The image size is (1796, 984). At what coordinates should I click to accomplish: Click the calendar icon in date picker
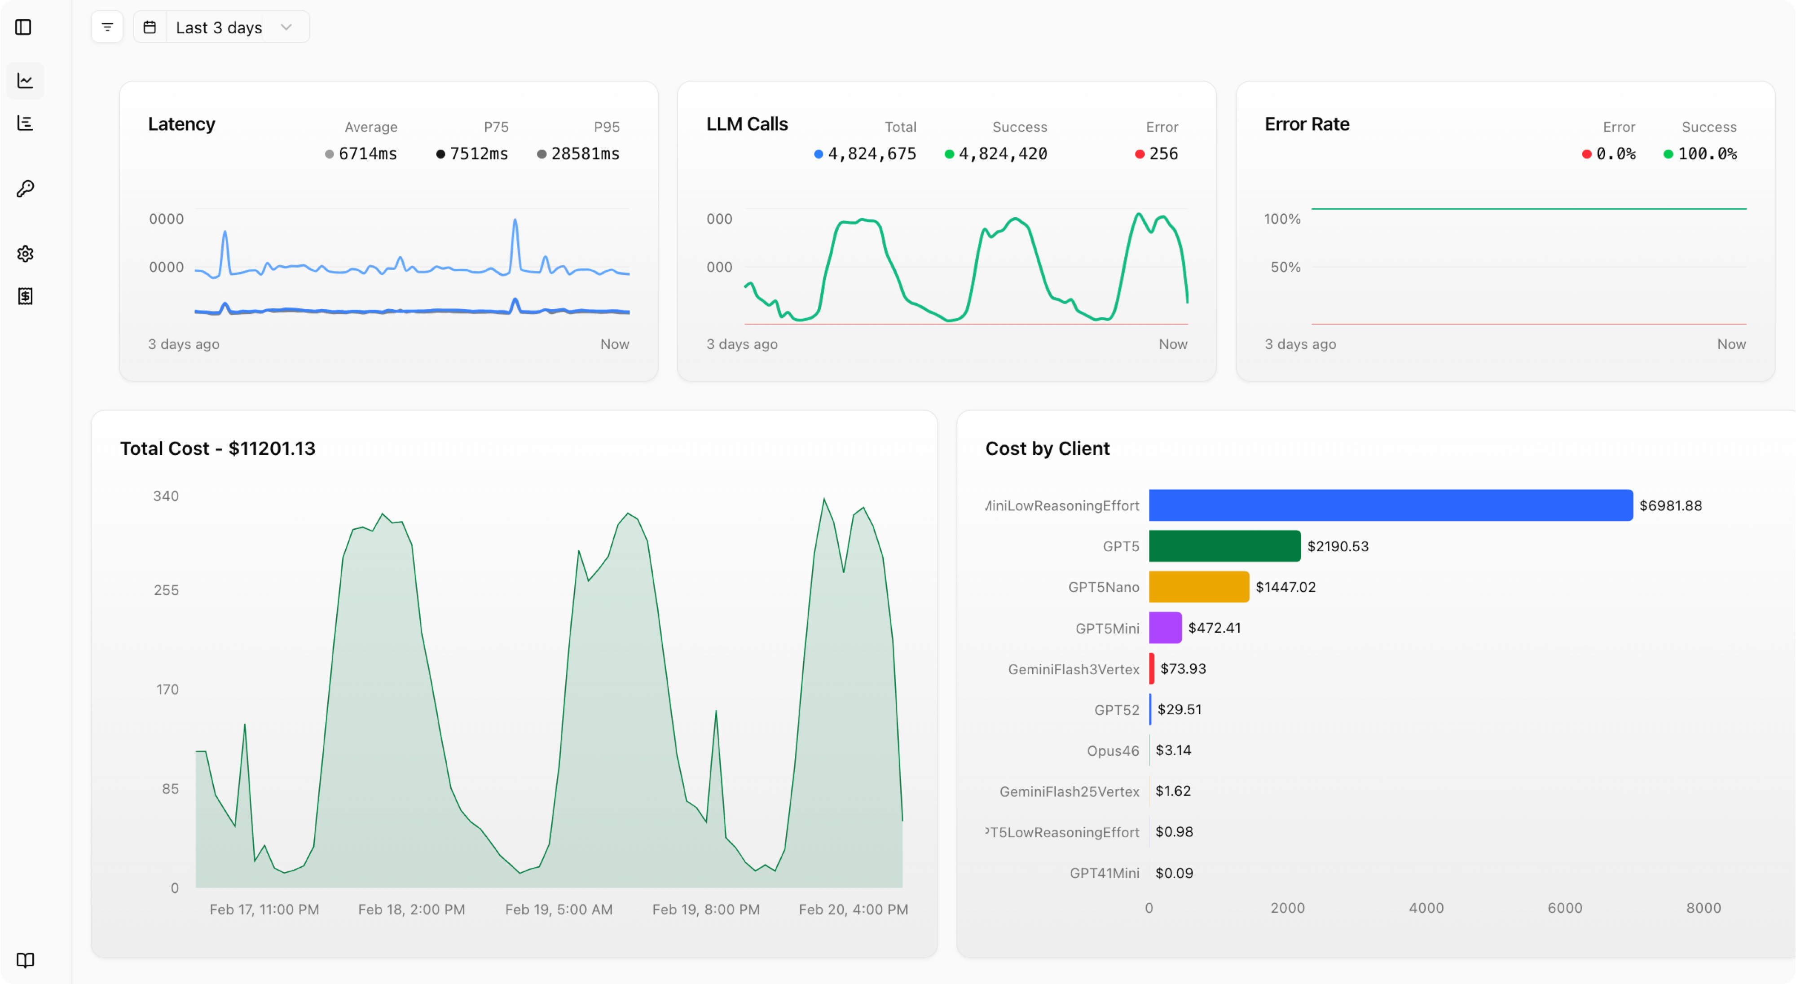[150, 27]
